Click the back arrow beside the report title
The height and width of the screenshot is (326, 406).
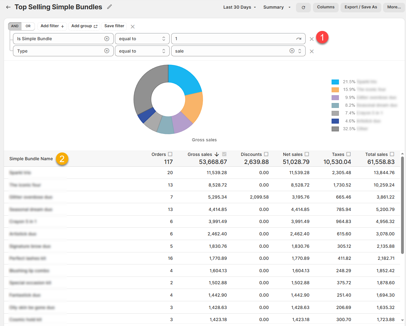[x=8, y=7]
